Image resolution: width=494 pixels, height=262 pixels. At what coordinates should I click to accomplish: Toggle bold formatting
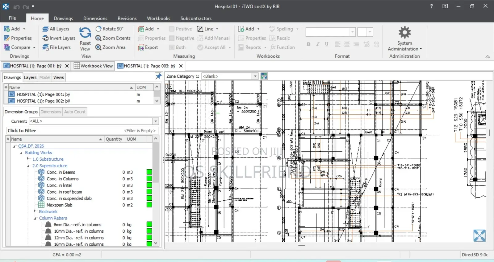tap(308, 44)
